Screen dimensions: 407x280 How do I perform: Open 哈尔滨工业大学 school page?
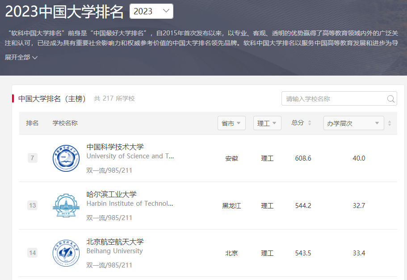click(111, 194)
